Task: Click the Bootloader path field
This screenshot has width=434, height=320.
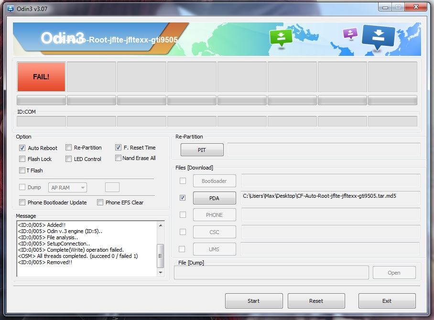Action: click(331, 181)
